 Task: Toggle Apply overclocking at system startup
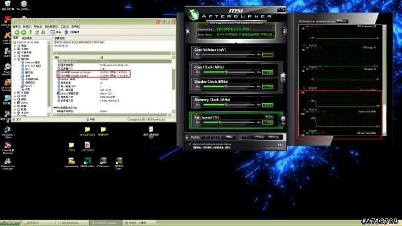coord(190,144)
